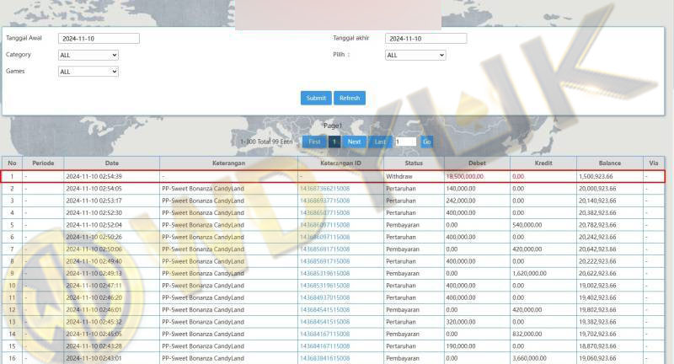Screen dimensions: 674x364
Task: Select page number 1 in pagination
Action: [334, 142]
